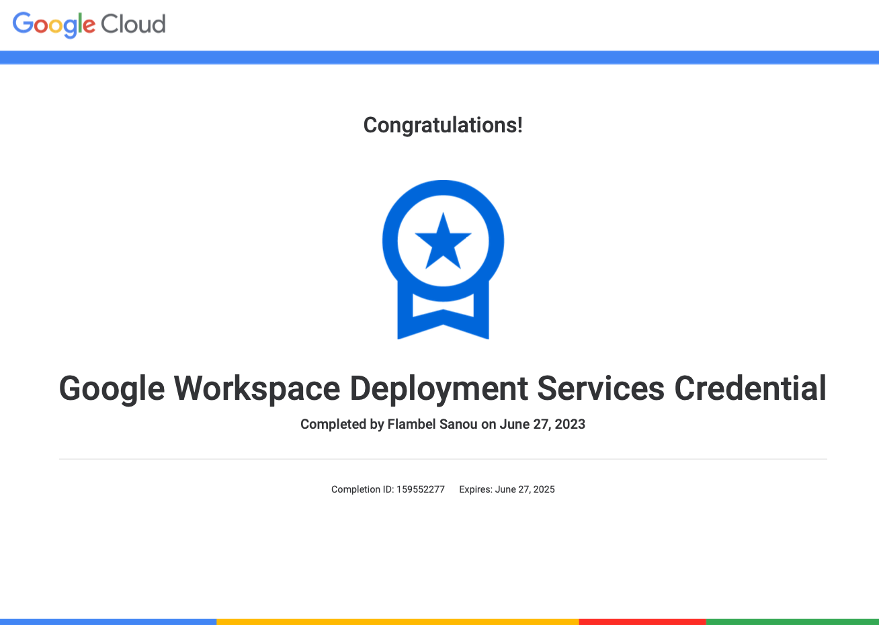Screen dimensions: 879x625
Task: Click the red segment of the bottom stripe
Action: pyautogui.click(x=642, y=622)
